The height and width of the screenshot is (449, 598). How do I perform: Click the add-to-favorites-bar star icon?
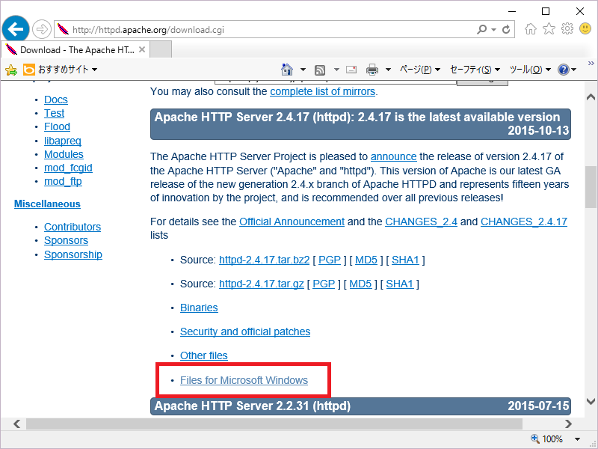click(11, 70)
